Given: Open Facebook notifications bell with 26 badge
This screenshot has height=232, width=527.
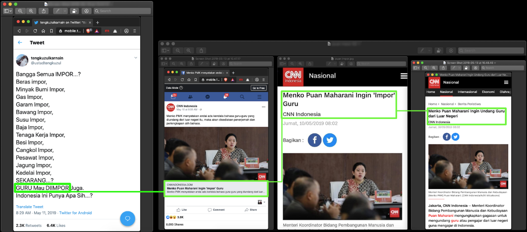Looking at the screenshot, I should pyautogui.click(x=225, y=97).
